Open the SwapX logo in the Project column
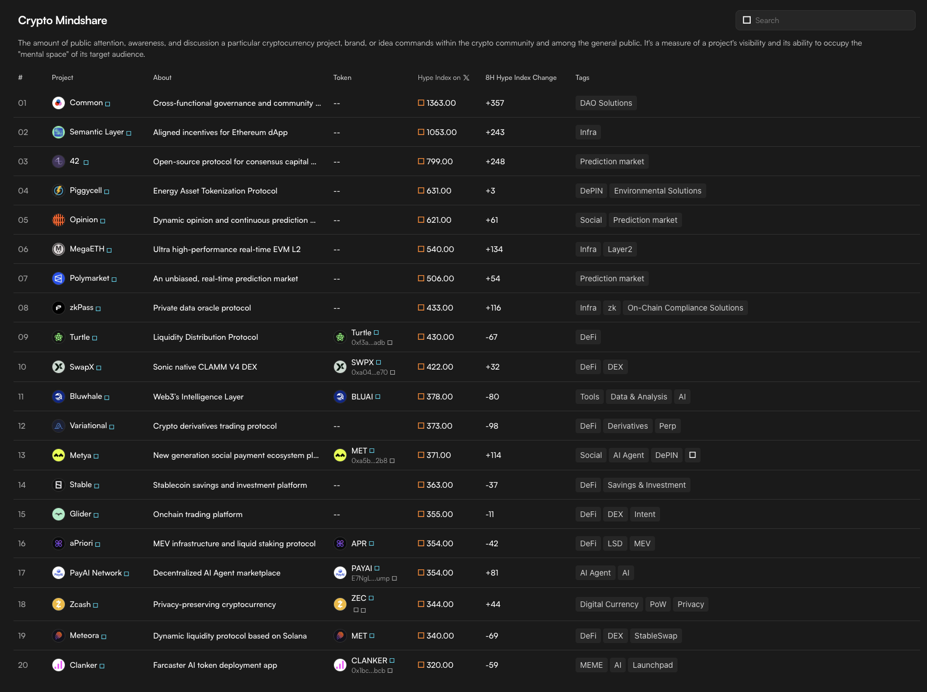 (x=59, y=367)
